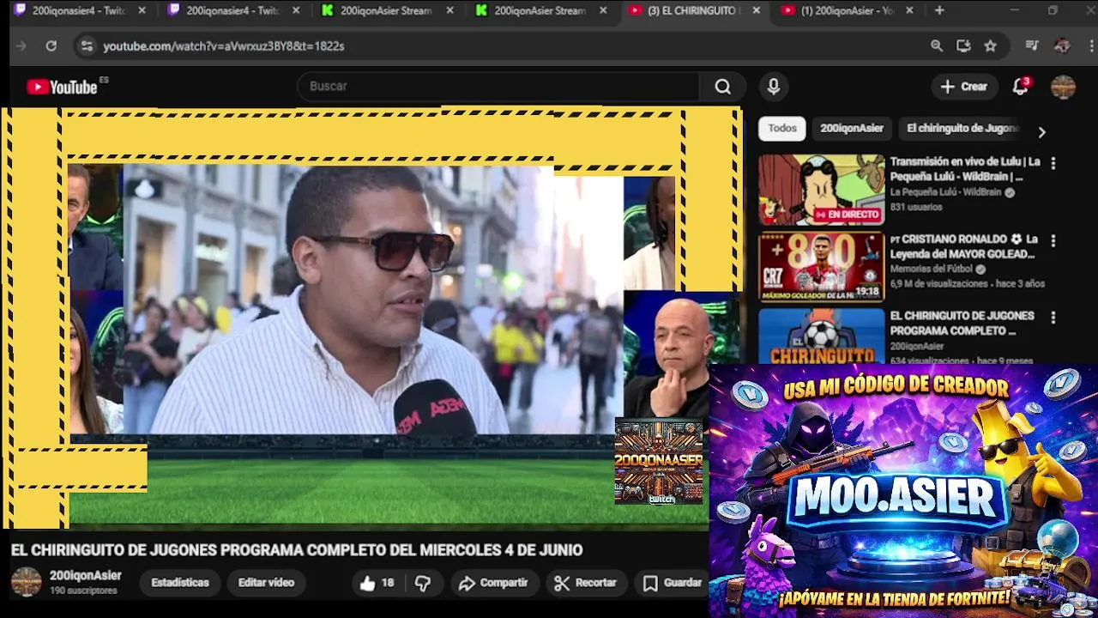Select the Todos filter chip
The image size is (1098, 618).
pos(781,128)
